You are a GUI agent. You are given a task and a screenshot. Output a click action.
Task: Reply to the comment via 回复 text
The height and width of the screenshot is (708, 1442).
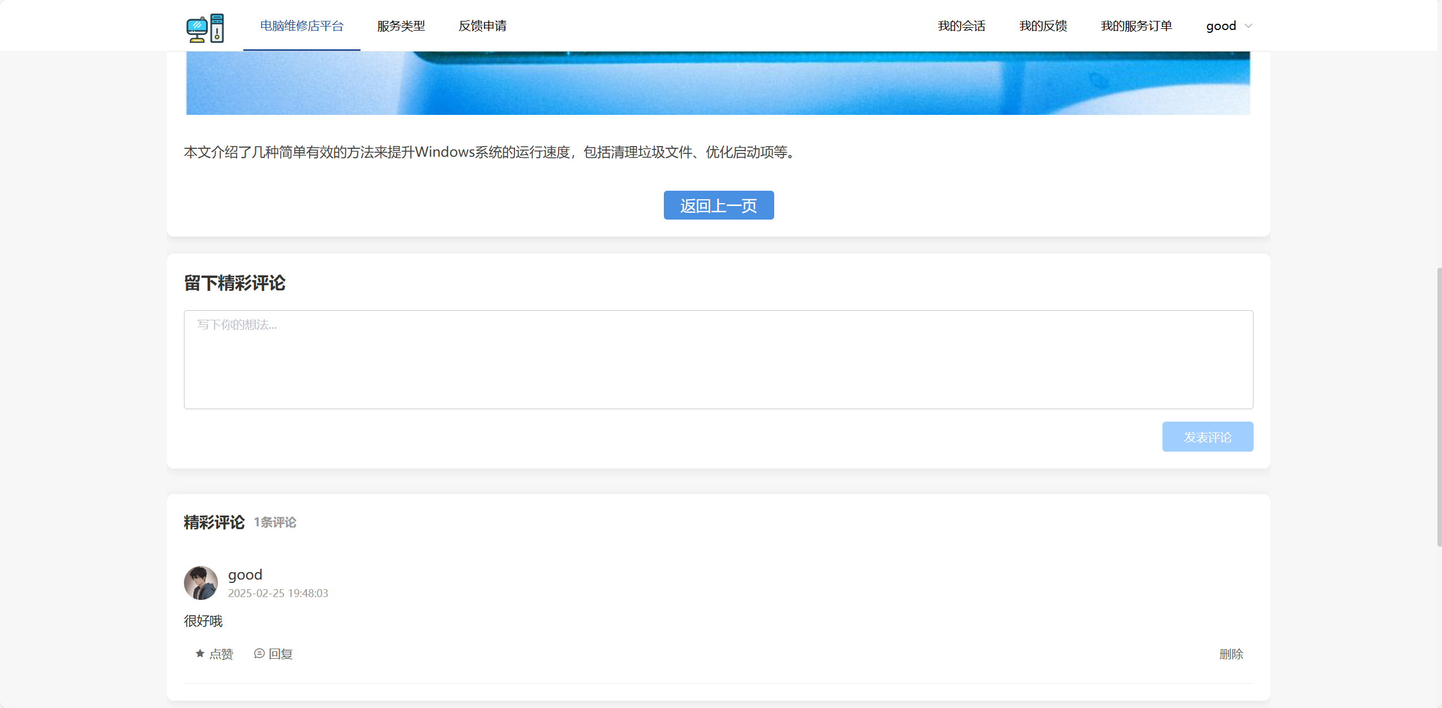[x=281, y=654]
